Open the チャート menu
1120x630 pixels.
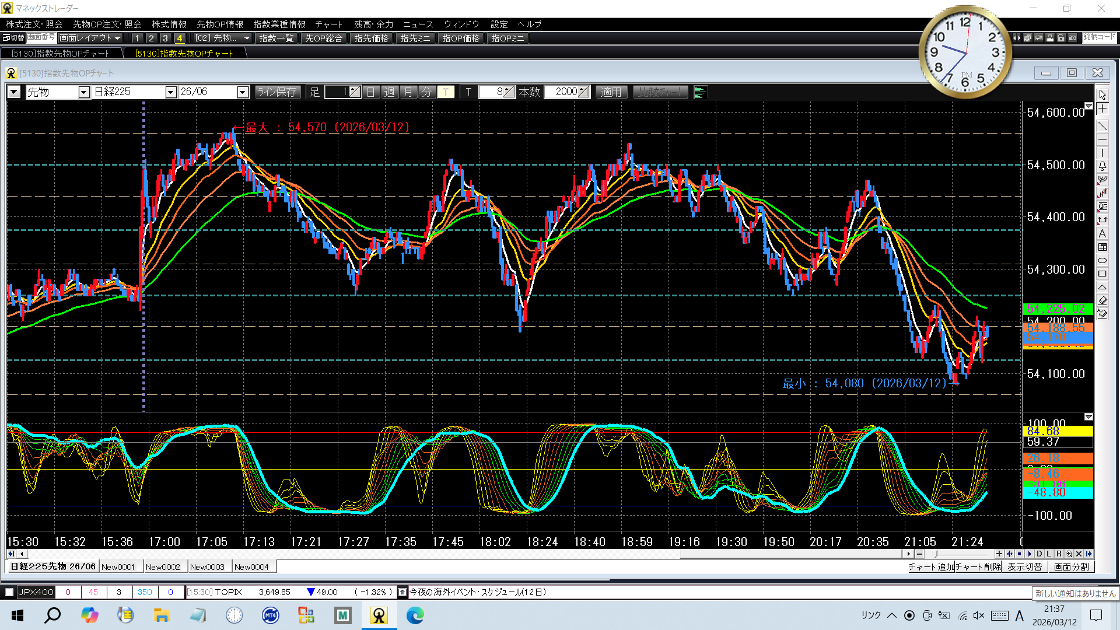328,24
